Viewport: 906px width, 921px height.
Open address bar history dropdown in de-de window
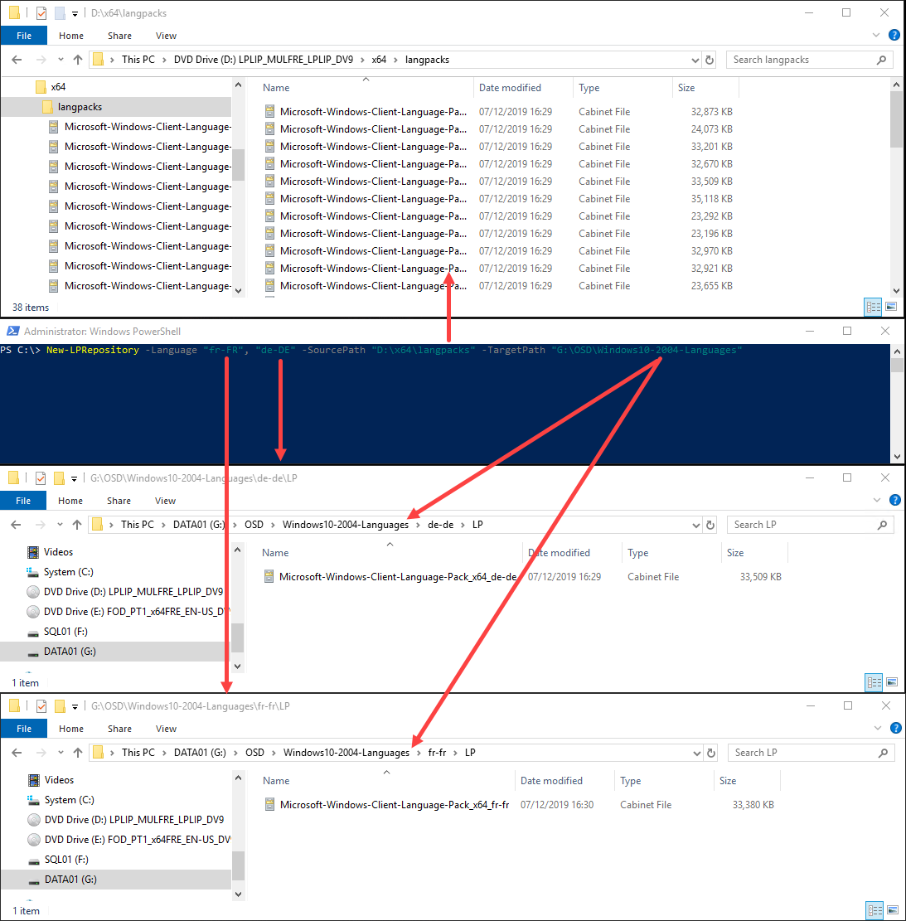pyautogui.click(x=695, y=525)
